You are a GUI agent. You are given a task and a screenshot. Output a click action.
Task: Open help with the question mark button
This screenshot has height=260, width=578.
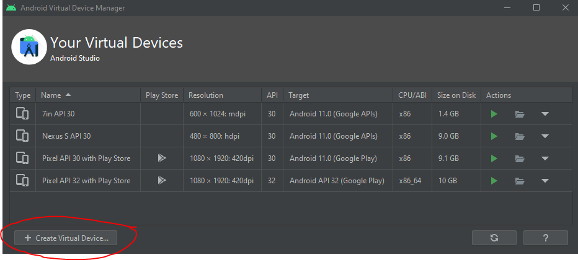546,238
